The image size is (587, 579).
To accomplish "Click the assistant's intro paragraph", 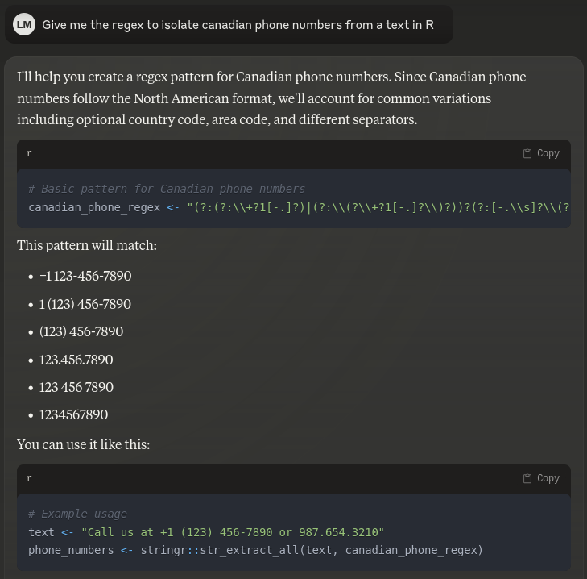I will (x=271, y=98).
